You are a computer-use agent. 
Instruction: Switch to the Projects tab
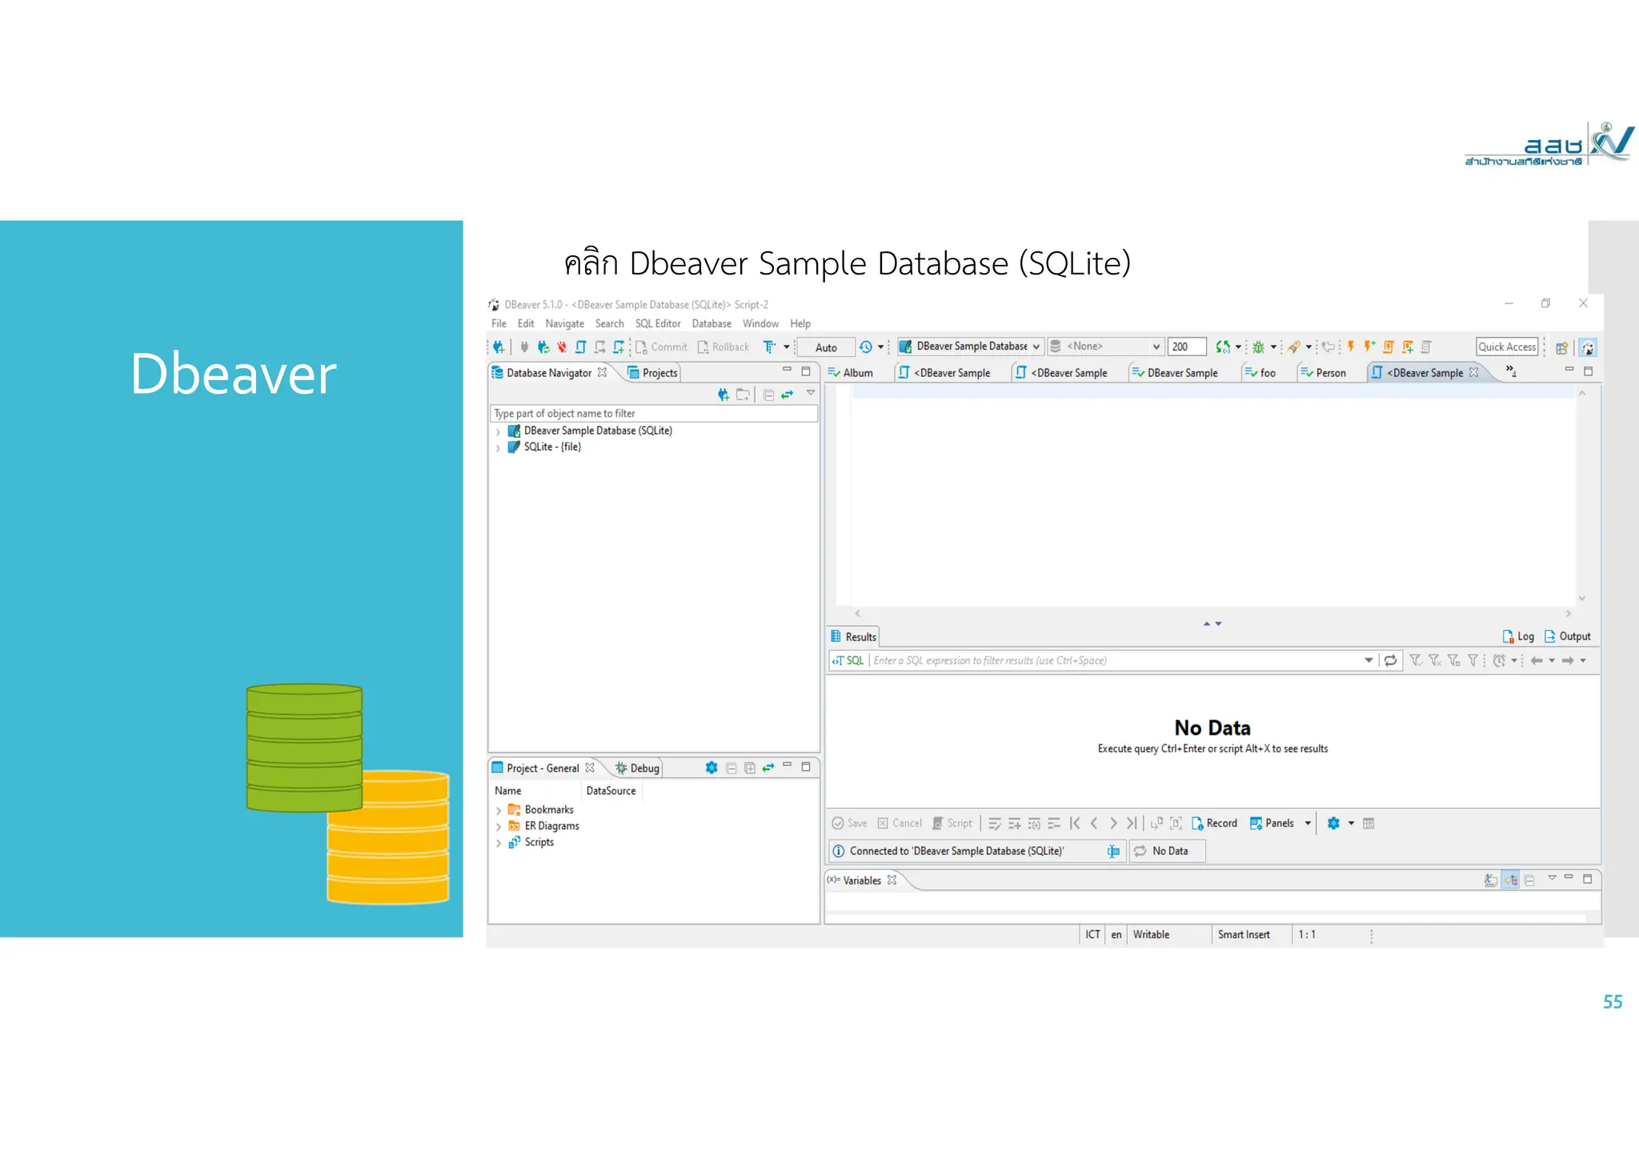(652, 372)
